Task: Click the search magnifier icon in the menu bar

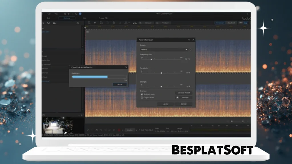Action: pos(76,13)
